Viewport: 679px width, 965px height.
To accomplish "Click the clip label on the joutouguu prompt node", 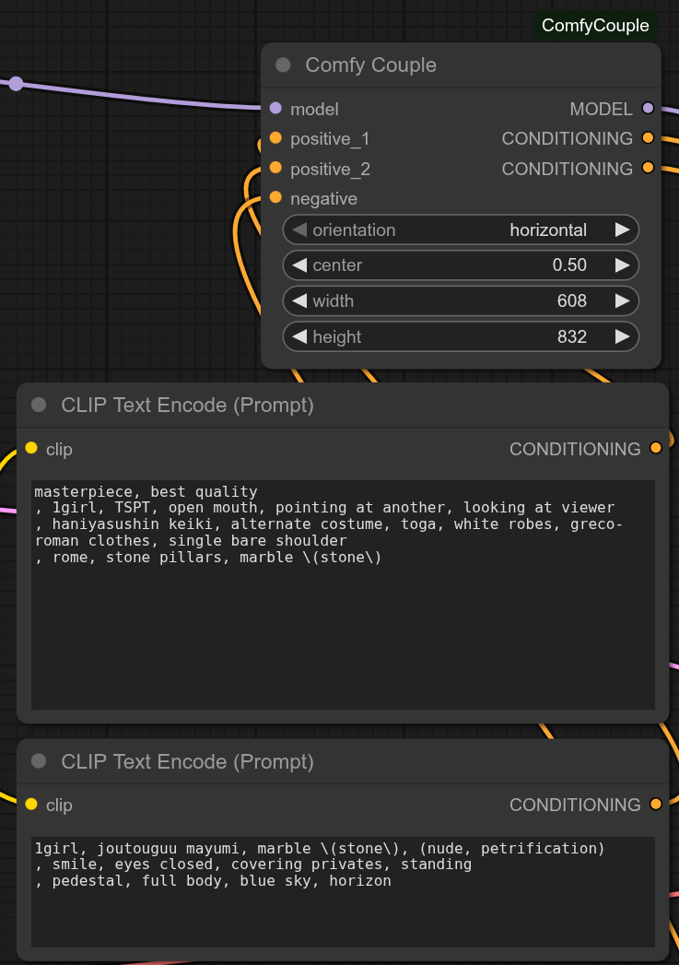I will tap(59, 805).
